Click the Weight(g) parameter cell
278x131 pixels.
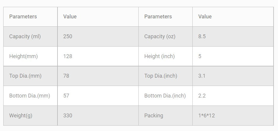(21, 116)
